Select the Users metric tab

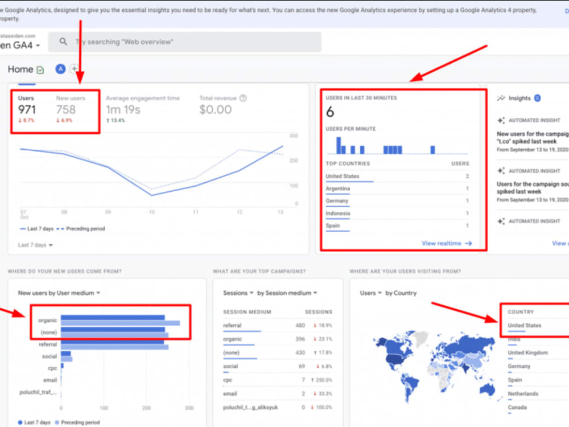tap(27, 109)
